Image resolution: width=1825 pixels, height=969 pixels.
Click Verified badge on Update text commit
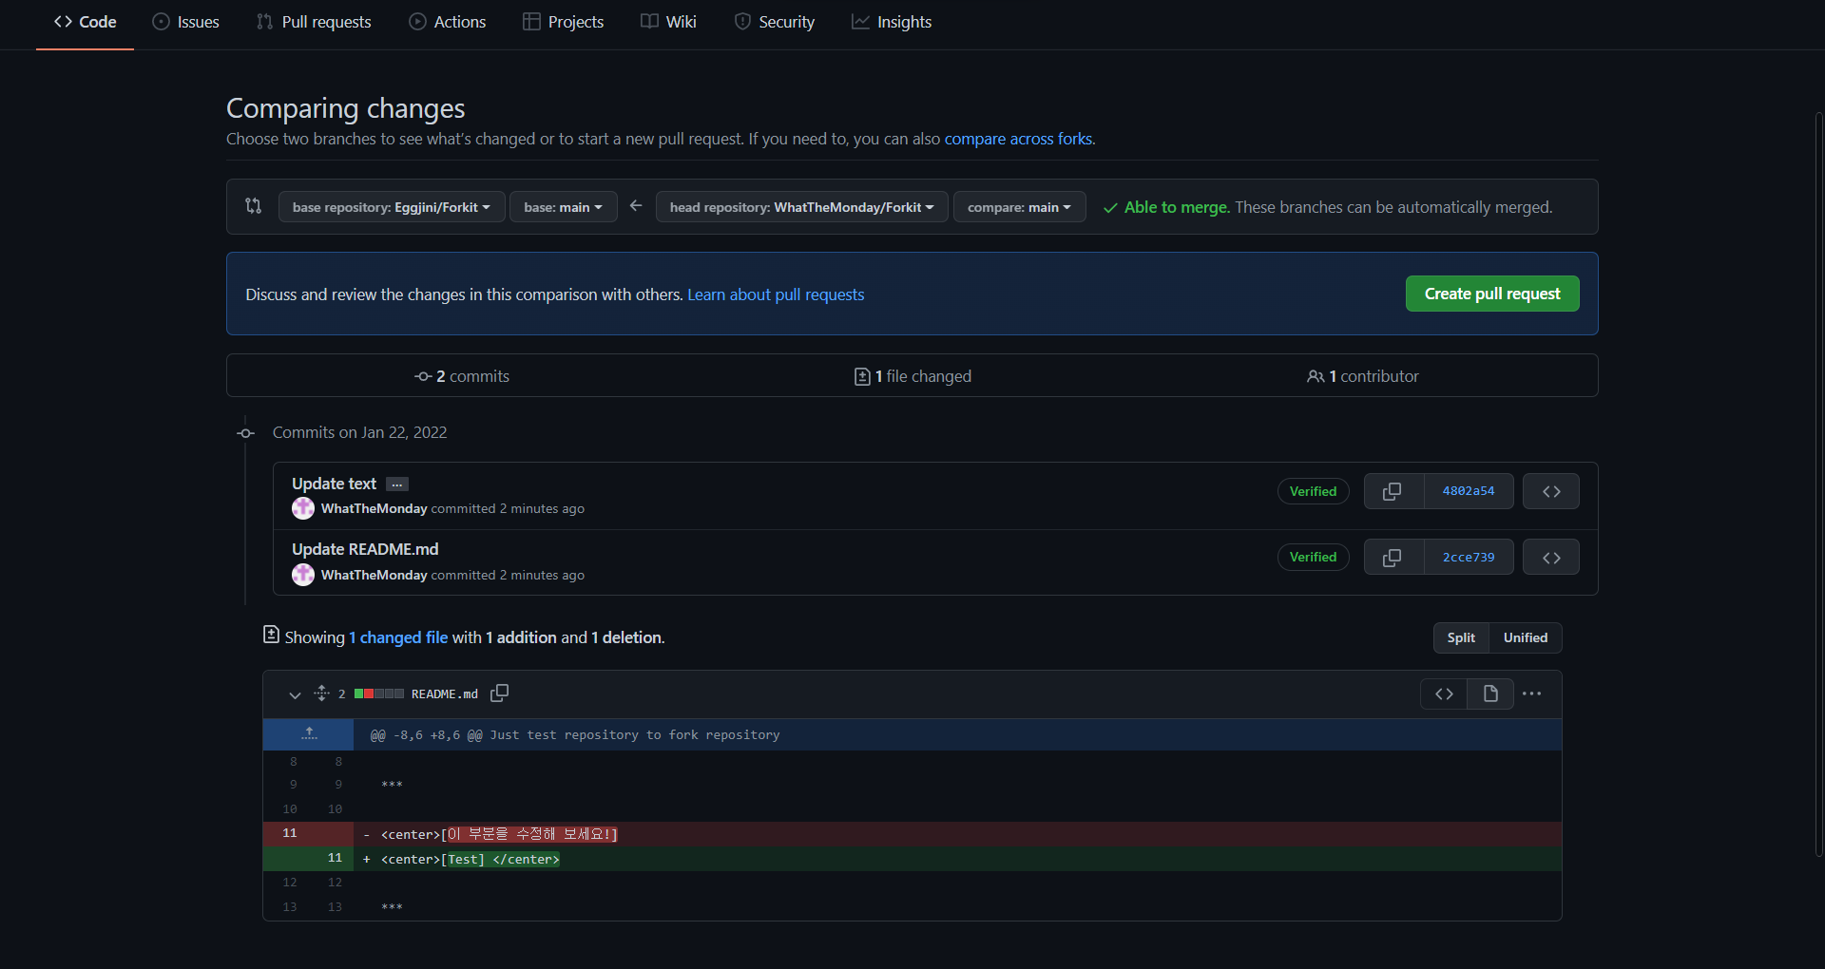tap(1313, 491)
